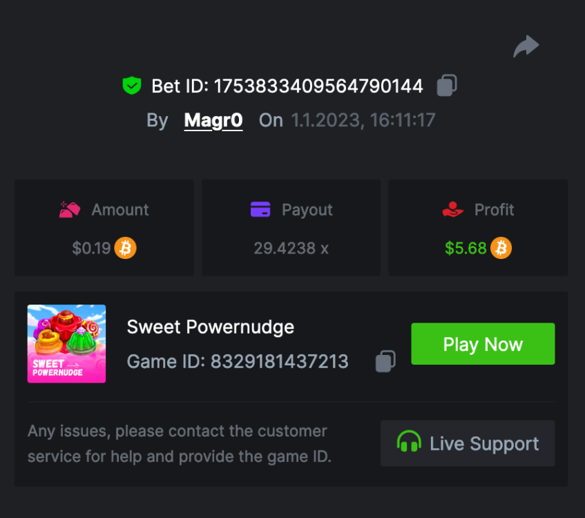585x518 pixels.
Task: Copy the Bet ID number
Action: pos(447,86)
